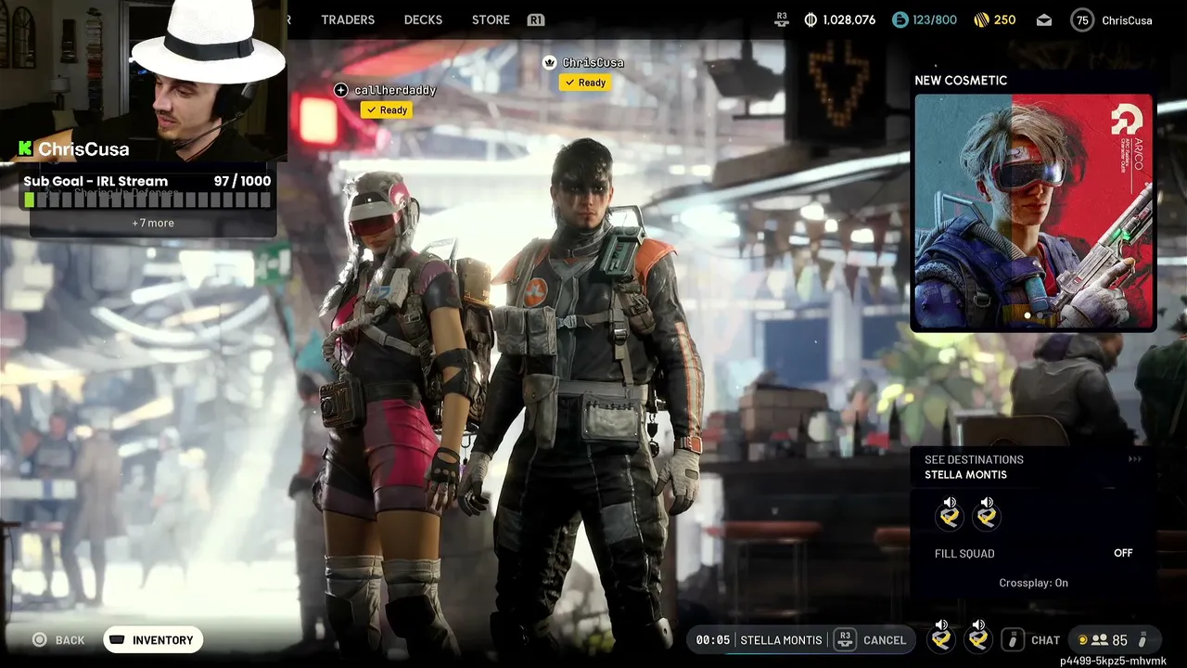The height and width of the screenshot is (668, 1187).
Task: Click first squad emblem in bottom bar
Action: pyautogui.click(x=941, y=640)
